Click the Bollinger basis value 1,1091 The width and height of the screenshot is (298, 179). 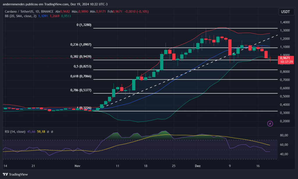point(43,16)
